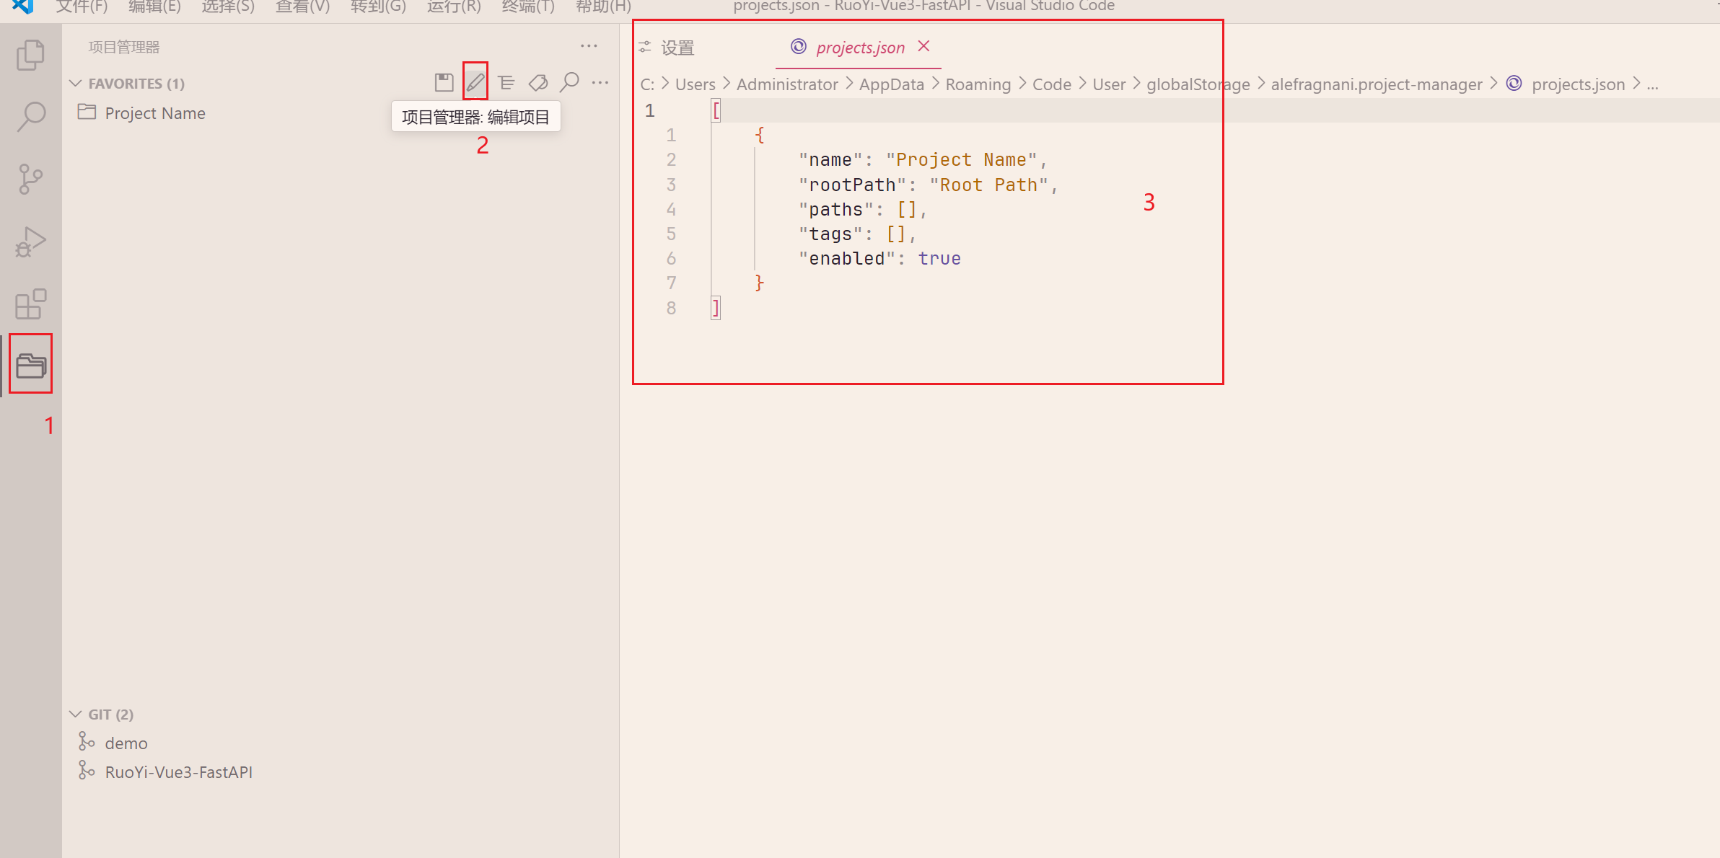This screenshot has height=858, width=1720.
Task: Click the Edit Projects pencil icon
Action: [475, 82]
